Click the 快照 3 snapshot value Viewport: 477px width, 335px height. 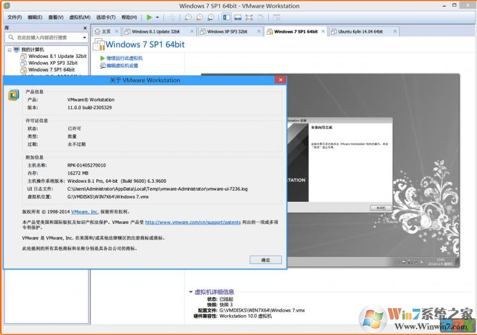pyautogui.click(x=226, y=305)
